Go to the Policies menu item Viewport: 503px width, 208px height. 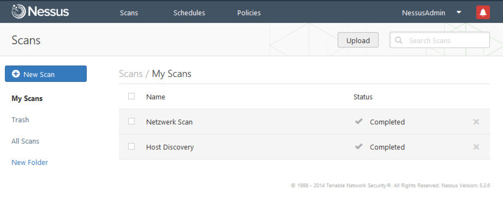click(x=249, y=13)
